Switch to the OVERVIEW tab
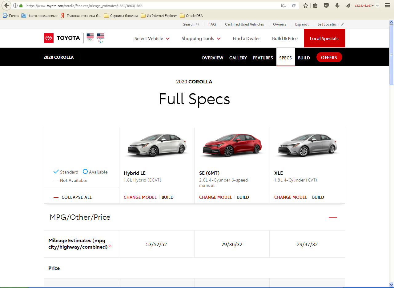The image size is (394, 288). [x=212, y=58]
